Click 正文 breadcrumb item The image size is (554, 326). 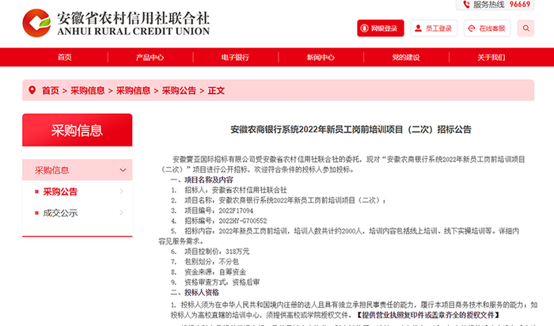point(216,90)
